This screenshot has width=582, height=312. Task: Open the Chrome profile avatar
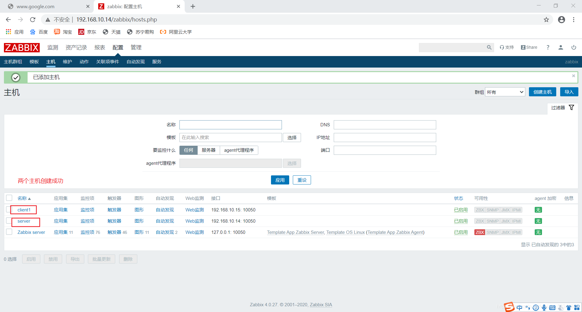(561, 20)
